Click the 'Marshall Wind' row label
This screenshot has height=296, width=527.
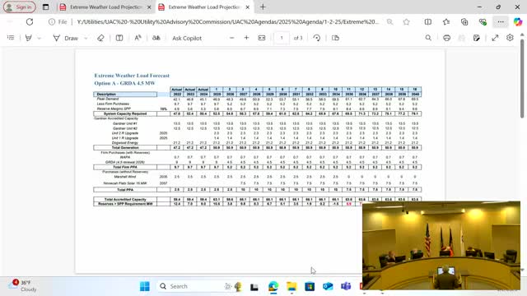tap(125, 177)
